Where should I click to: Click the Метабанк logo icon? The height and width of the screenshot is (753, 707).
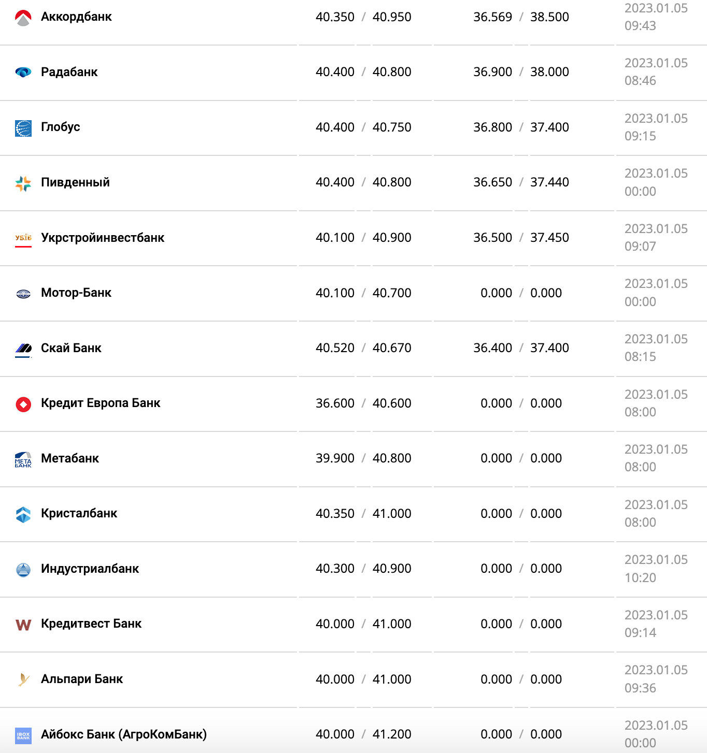(23, 459)
